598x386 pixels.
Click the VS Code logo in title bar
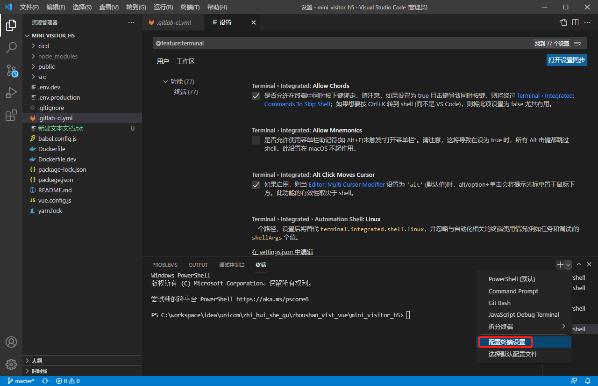coord(8,7)
